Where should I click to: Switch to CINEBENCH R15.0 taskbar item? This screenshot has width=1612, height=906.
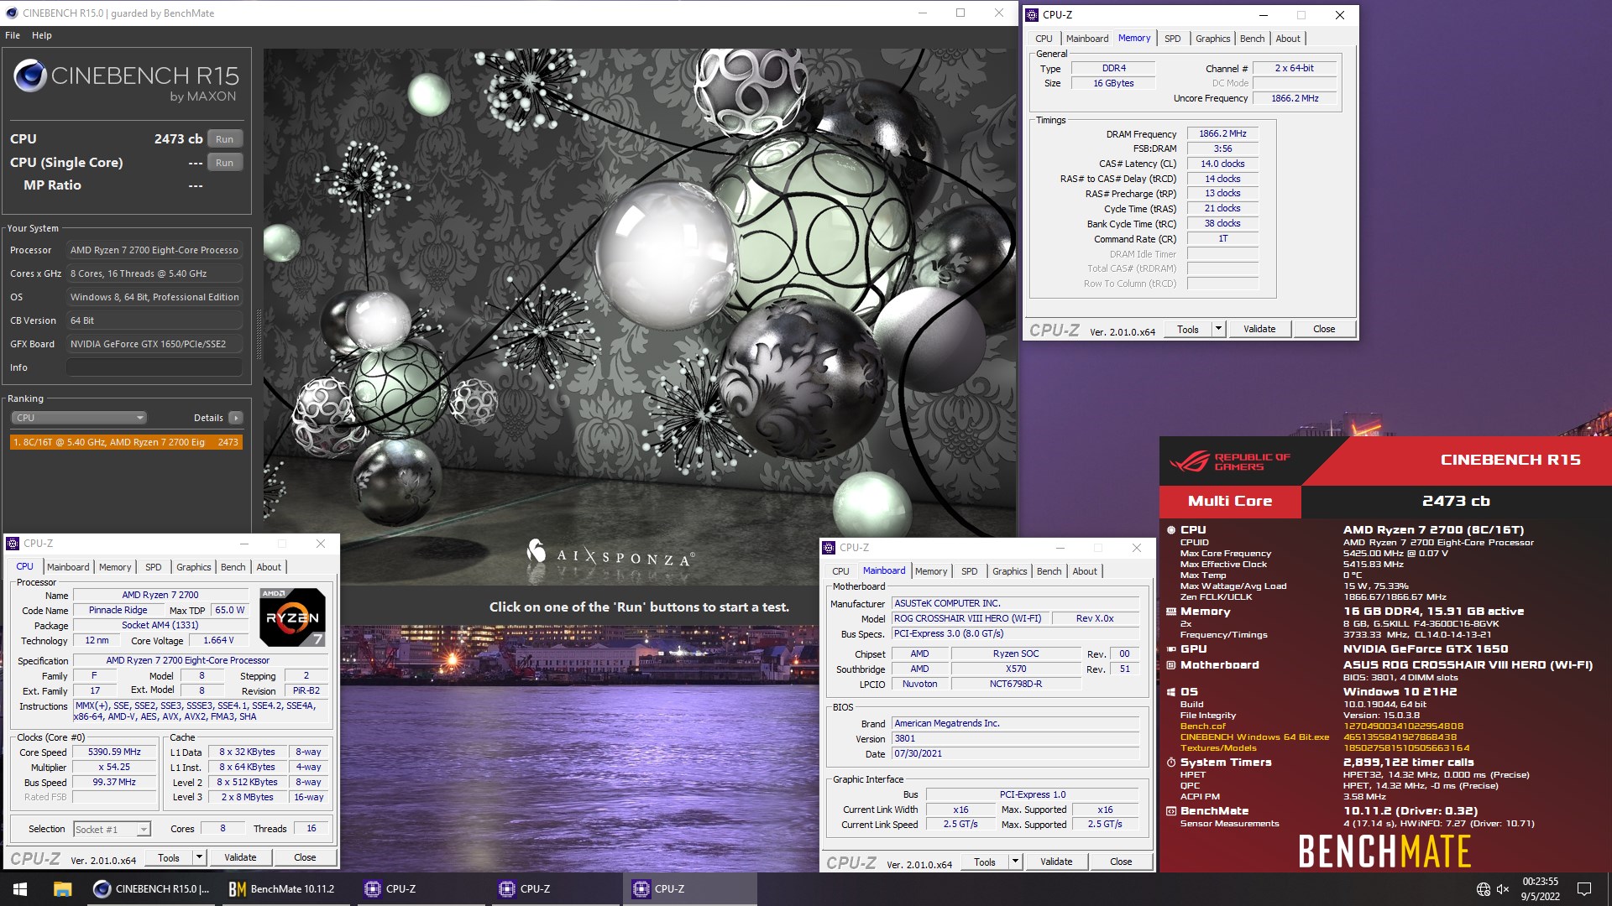(151, 889)
